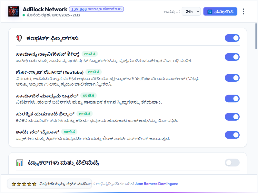Click the ಕಂಫರ್ಟ್ ಫಿಲ್ಟರ್‌ಗಳು section heading
258x193 pixels.
(x=52, y=38)
